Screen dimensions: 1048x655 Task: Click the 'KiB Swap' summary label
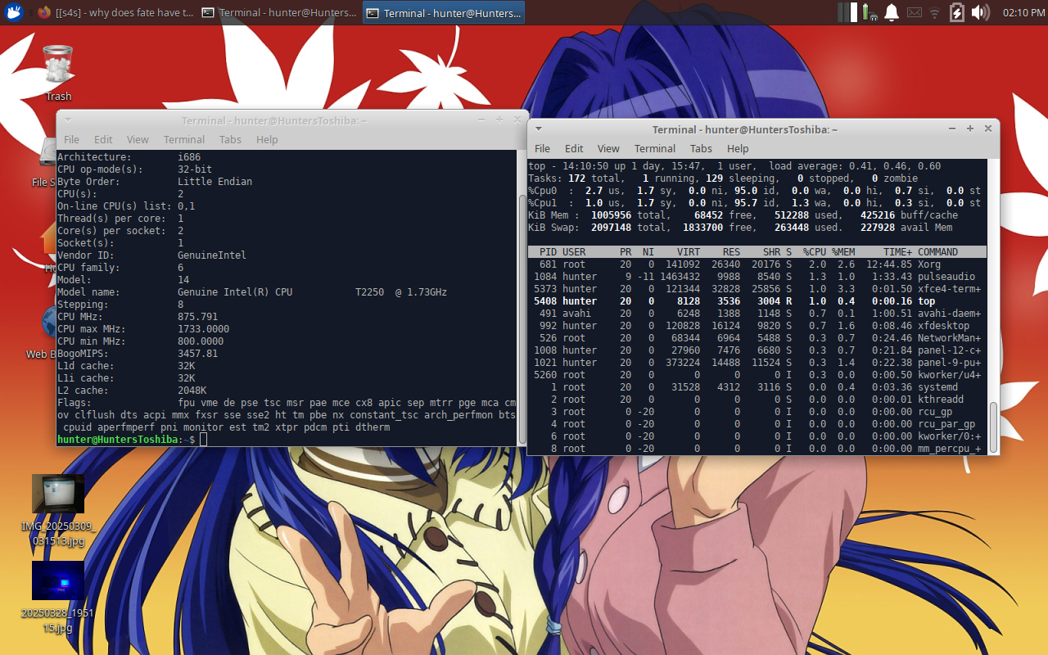tap(553, 228)
